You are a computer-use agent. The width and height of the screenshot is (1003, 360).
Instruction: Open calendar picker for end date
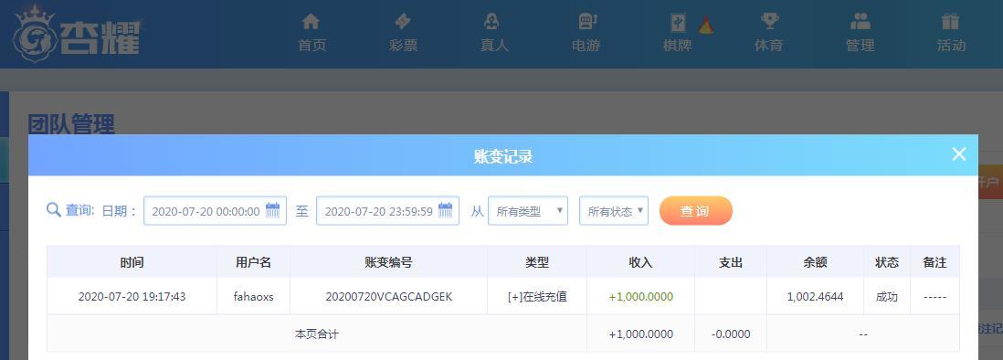tap(446, 210)
